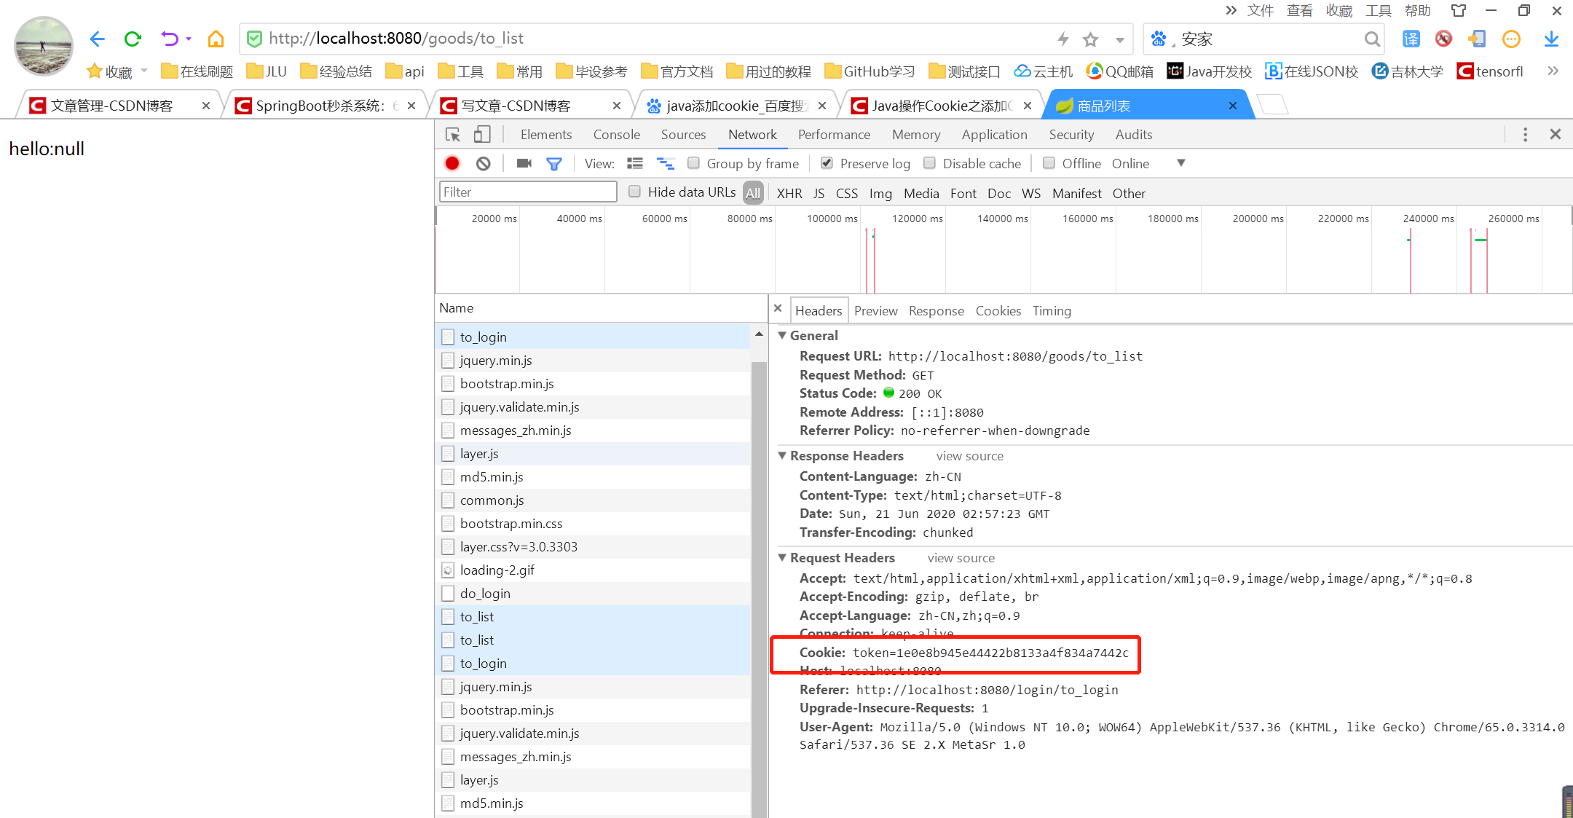
Task: Click the inspect element cursor icon
Action: tap(452, 135)
